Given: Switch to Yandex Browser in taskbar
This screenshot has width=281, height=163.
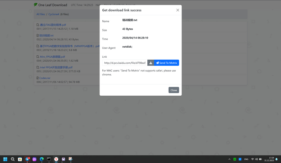Looking at the screenshot, I should [x=56, y=159].
